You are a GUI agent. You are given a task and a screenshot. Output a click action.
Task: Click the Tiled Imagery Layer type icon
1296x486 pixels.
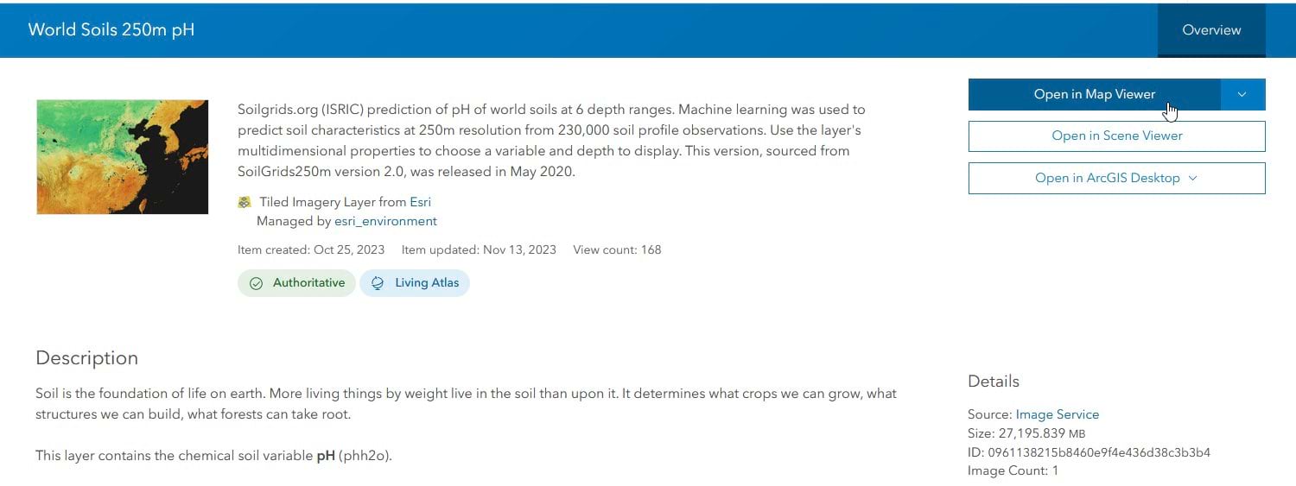(x=245, y=202)
